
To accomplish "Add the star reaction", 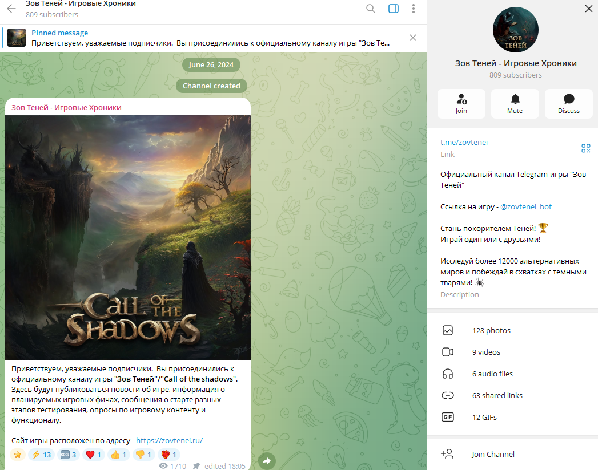I will pyautogui.click(x=18, y=455).
